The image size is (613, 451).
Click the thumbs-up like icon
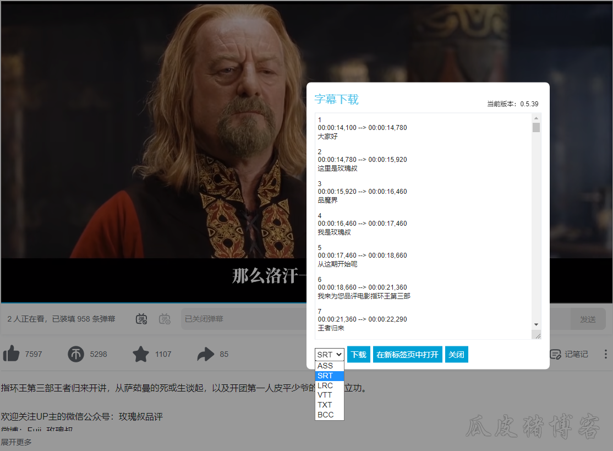(x=11, y=354)
